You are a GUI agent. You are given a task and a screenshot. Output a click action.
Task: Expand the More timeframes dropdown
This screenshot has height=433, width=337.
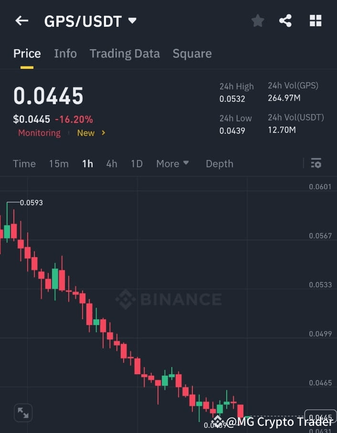(172, 163)
